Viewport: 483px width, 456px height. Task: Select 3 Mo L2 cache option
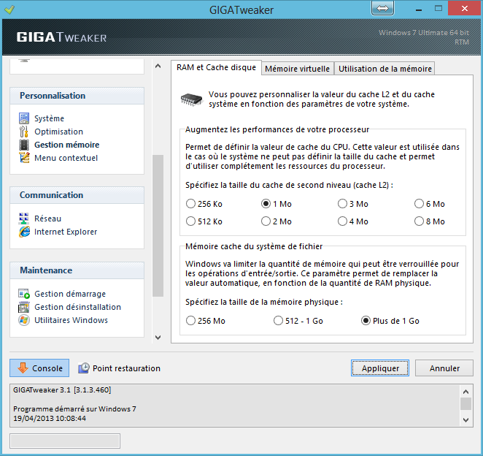(x=353, y=204)
